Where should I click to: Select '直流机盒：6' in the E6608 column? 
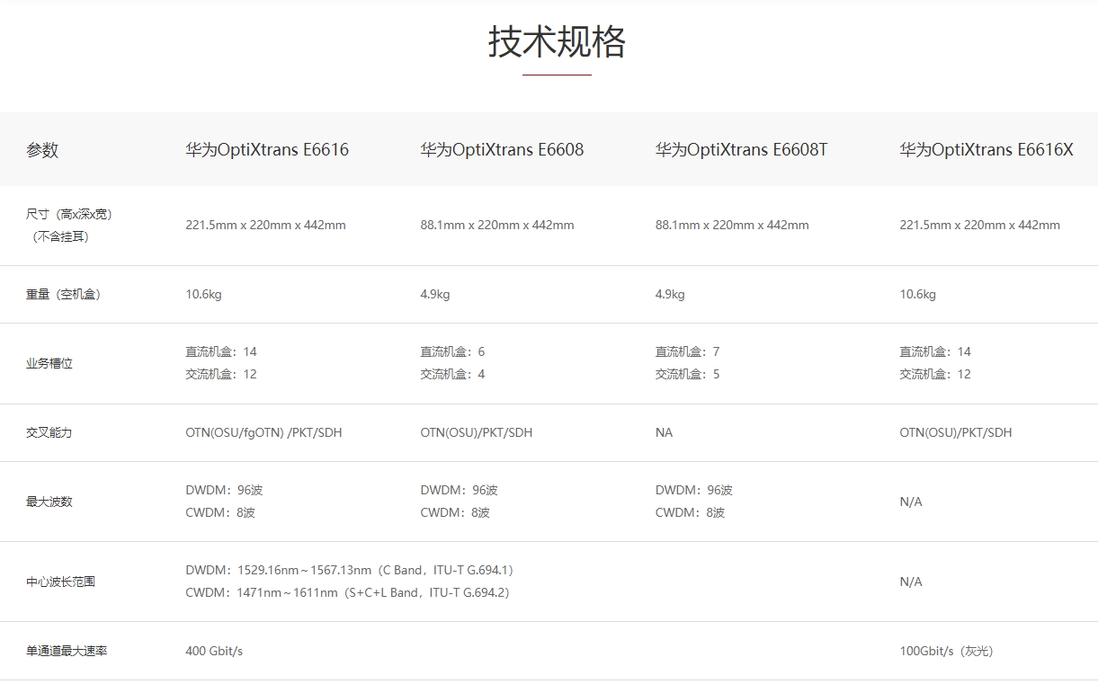click(452, 352)
